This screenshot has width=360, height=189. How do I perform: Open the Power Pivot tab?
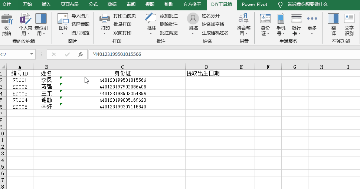pos(254,4)
